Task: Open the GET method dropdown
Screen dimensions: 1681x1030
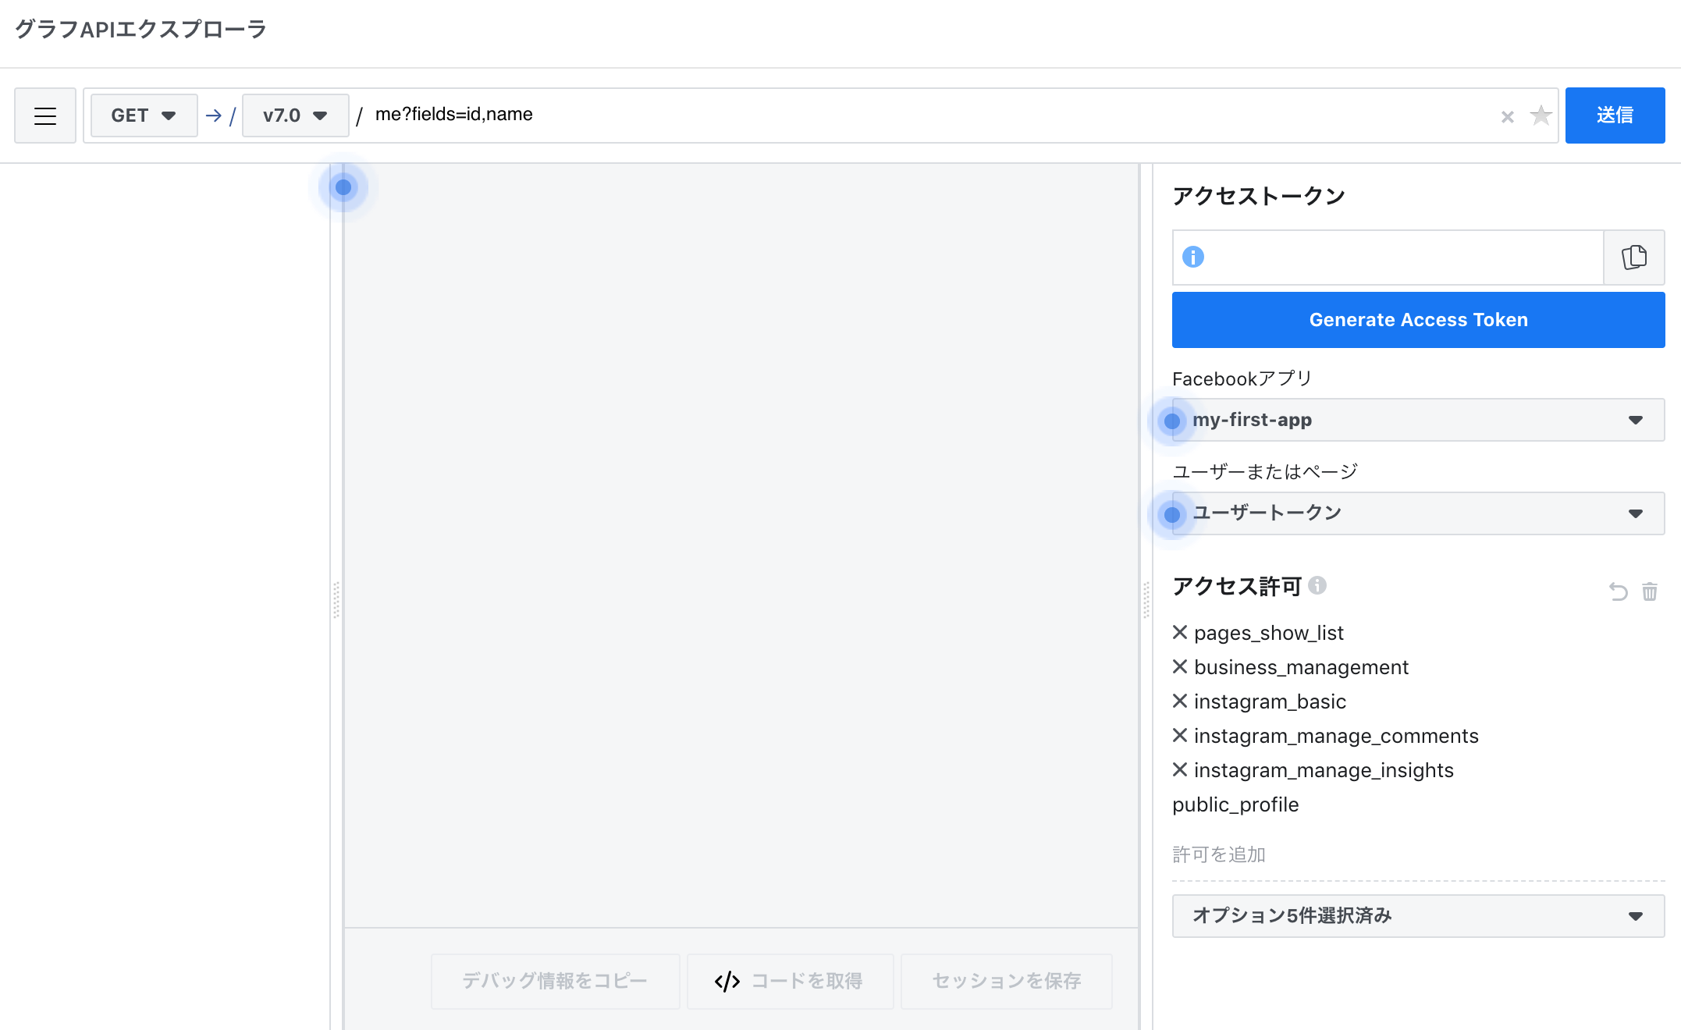Action: click(x=142, y=115)
